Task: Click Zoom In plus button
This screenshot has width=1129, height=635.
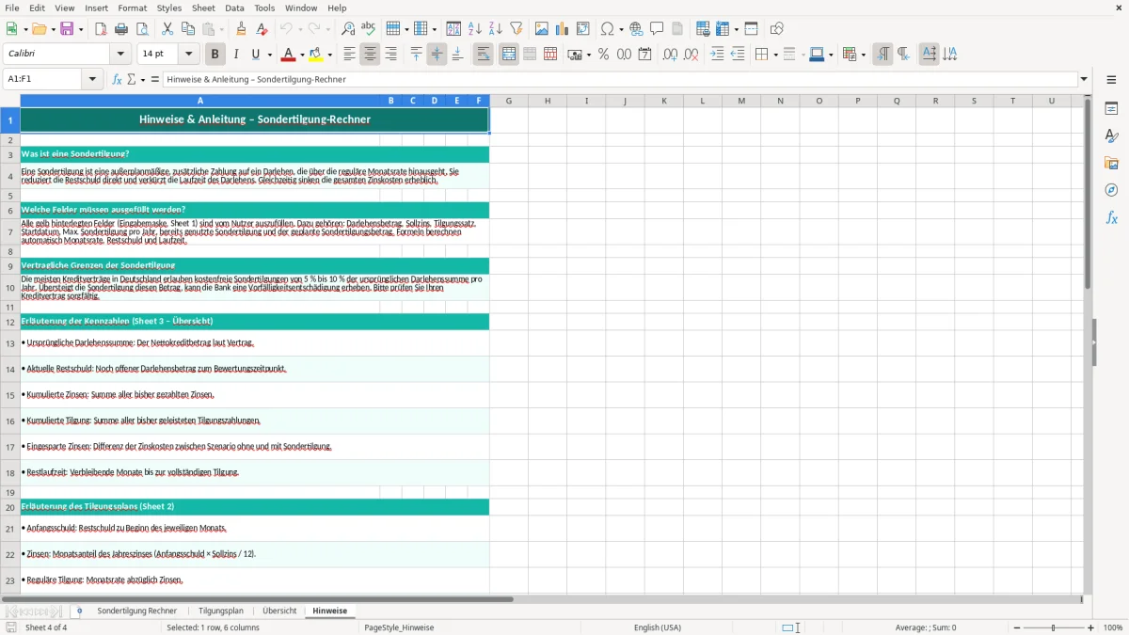Action: (x=1091, y=627)
